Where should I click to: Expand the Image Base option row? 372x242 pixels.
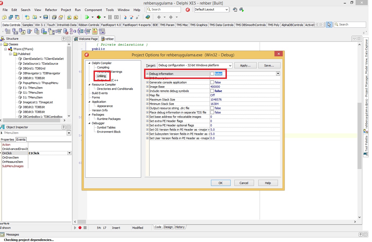tap(147, 87)
